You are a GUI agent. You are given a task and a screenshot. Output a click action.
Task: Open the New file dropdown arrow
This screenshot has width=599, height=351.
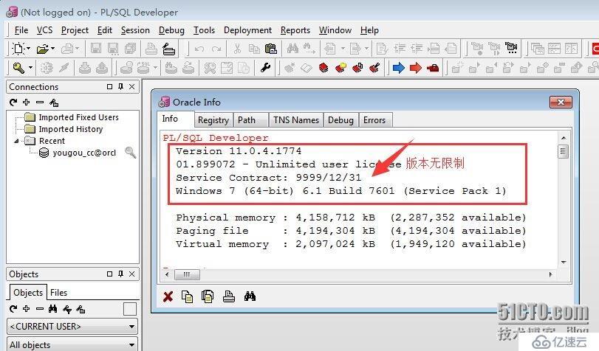[x=28, y=49]
